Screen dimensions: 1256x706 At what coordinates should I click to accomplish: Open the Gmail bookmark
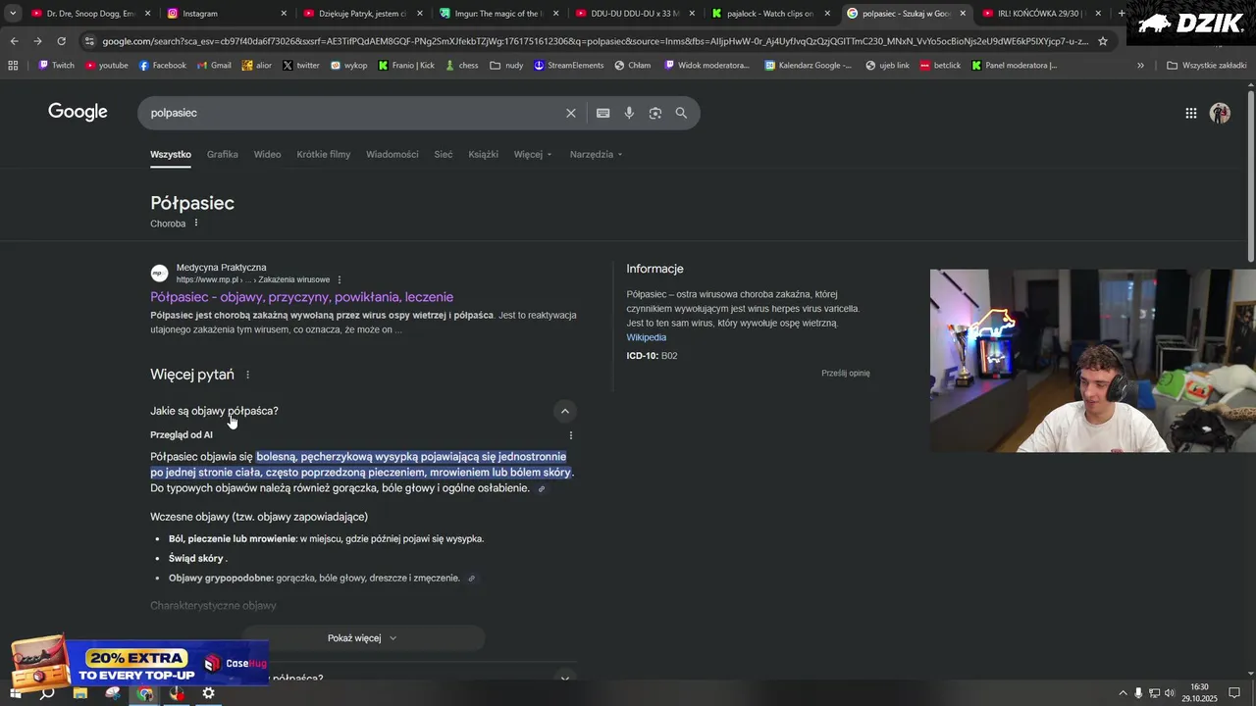tap(214, 66)
